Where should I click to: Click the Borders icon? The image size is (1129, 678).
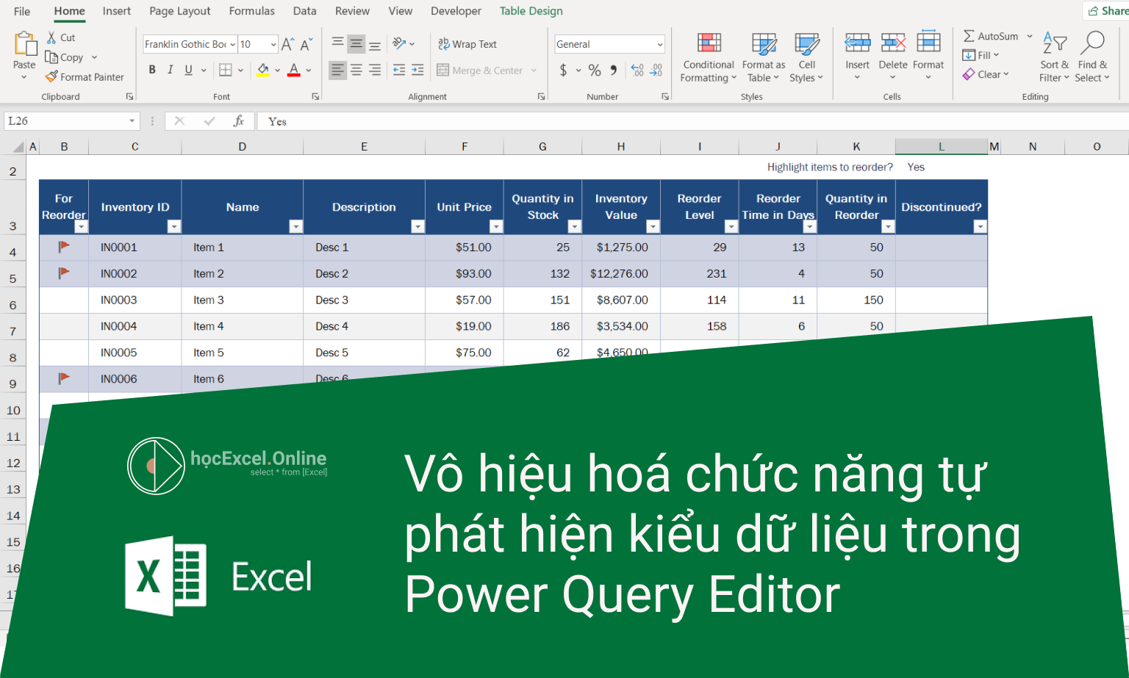tap(226, 70)
